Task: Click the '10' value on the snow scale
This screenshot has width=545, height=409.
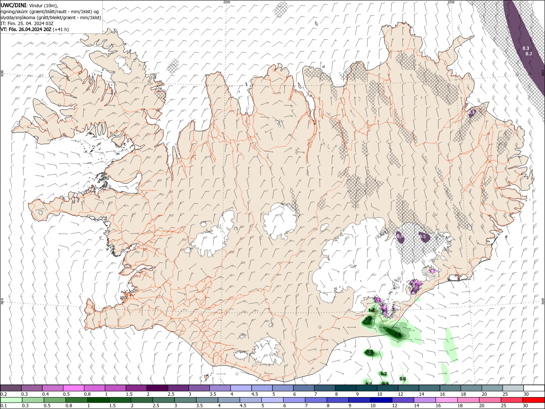Action: [x=379, y=394]
